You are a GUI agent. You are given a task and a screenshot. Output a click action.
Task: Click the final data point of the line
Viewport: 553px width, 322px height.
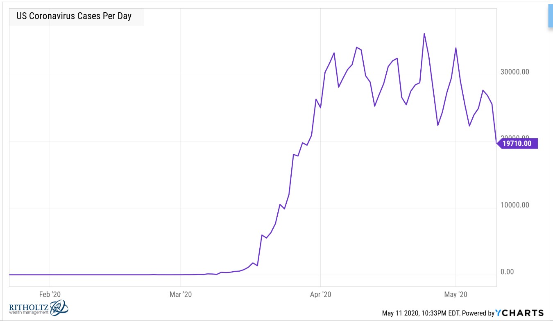[496, 143]
